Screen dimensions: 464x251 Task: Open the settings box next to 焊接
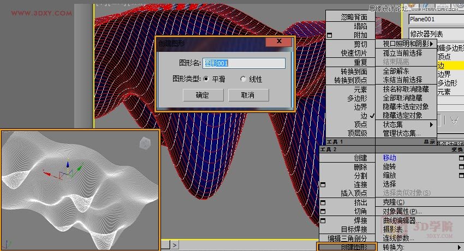coord(323,221)
